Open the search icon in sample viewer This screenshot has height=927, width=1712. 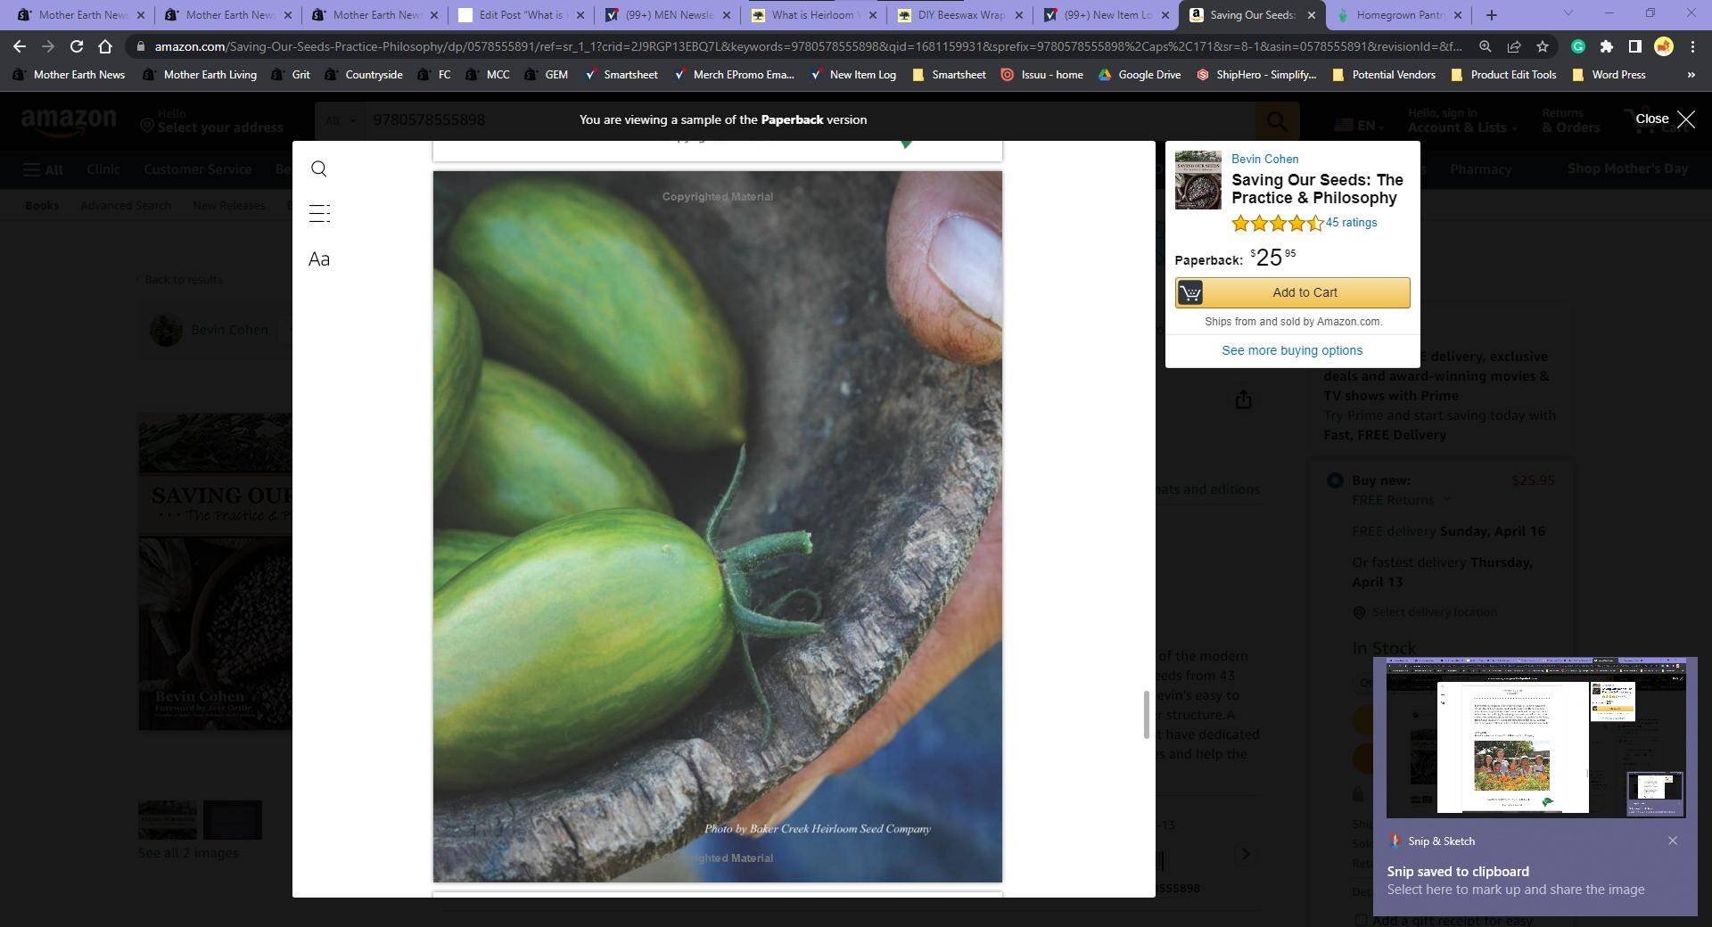(319, 169)
